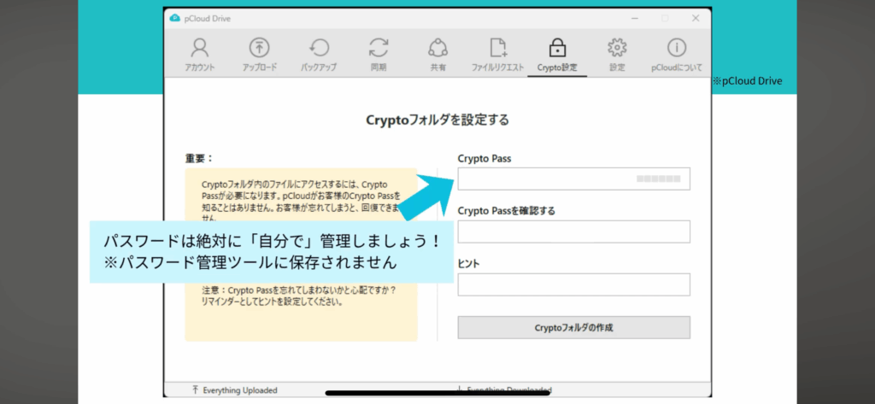
Task: Focus the Crypto Passを確認する field
Action: (573, 231)
